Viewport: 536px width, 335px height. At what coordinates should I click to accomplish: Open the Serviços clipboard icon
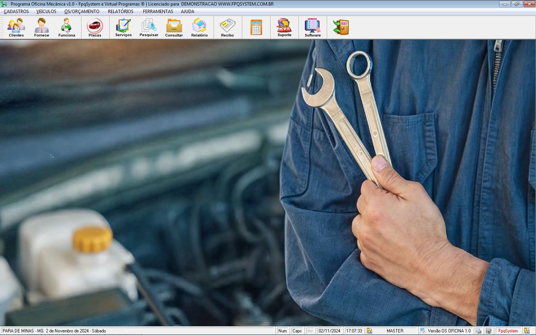tap(123, 28)
